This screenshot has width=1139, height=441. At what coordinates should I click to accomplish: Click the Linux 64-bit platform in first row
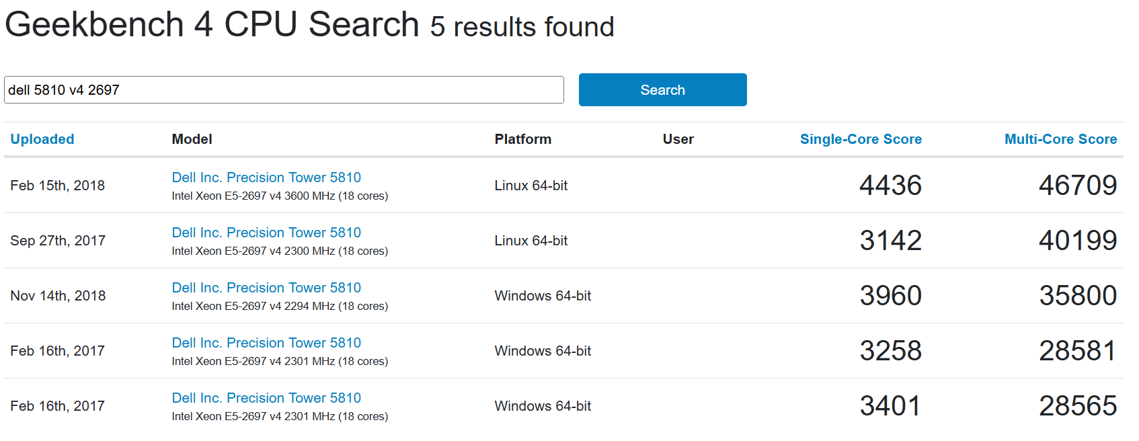tap(531, 186)
